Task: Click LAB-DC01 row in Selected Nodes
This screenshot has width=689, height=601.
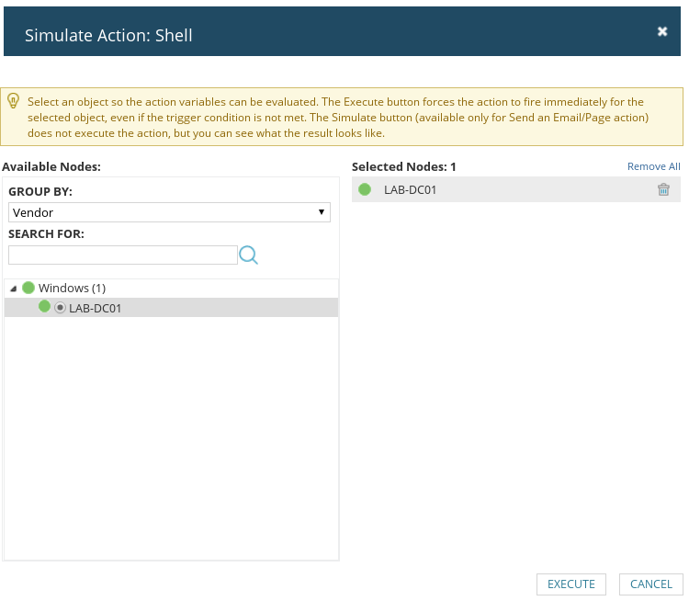Action: tap(516, 189)
